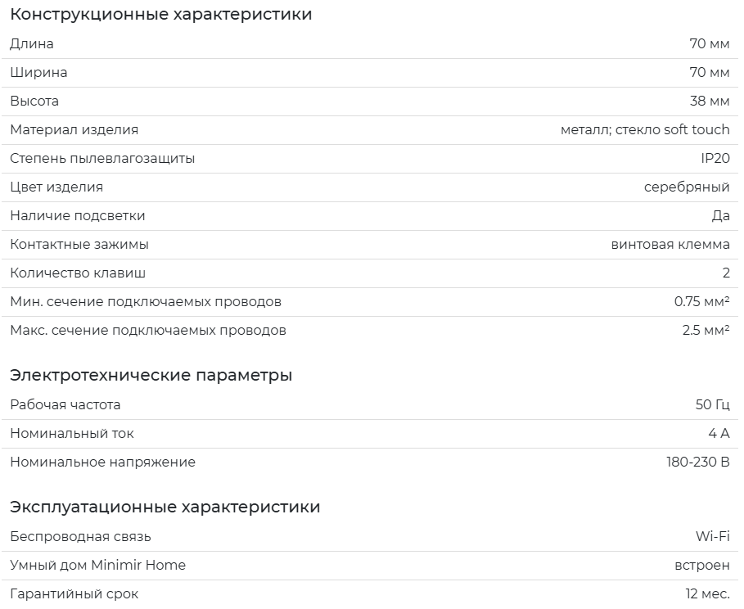Click the IP20 protection rating value
This screenshot has height=609, width=744.
tap(715, 158)
